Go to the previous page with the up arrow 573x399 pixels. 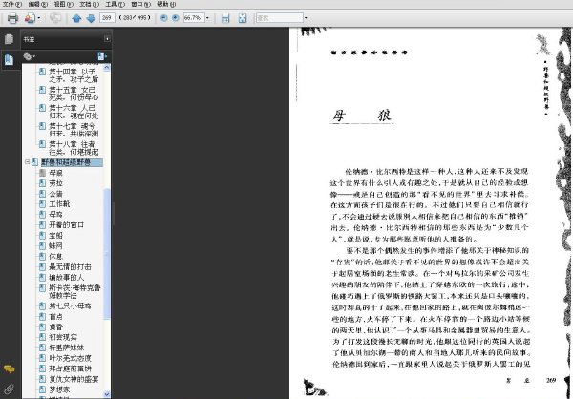tap(76, 18)
